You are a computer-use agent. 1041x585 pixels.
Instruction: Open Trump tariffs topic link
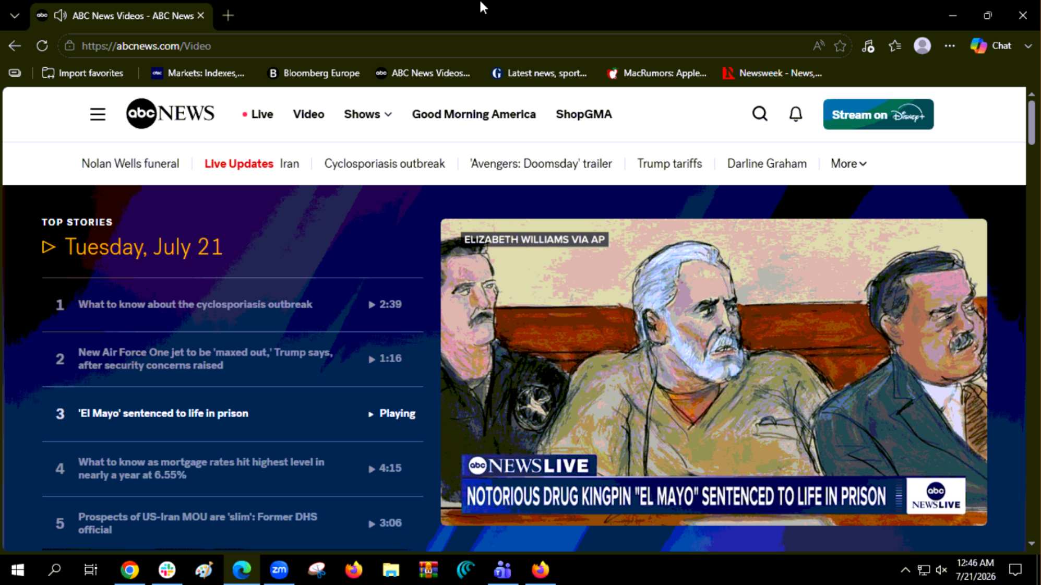click(669, 164)
